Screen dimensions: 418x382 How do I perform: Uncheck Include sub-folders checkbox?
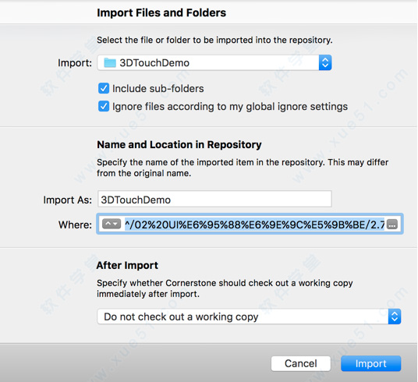[104, 89]
